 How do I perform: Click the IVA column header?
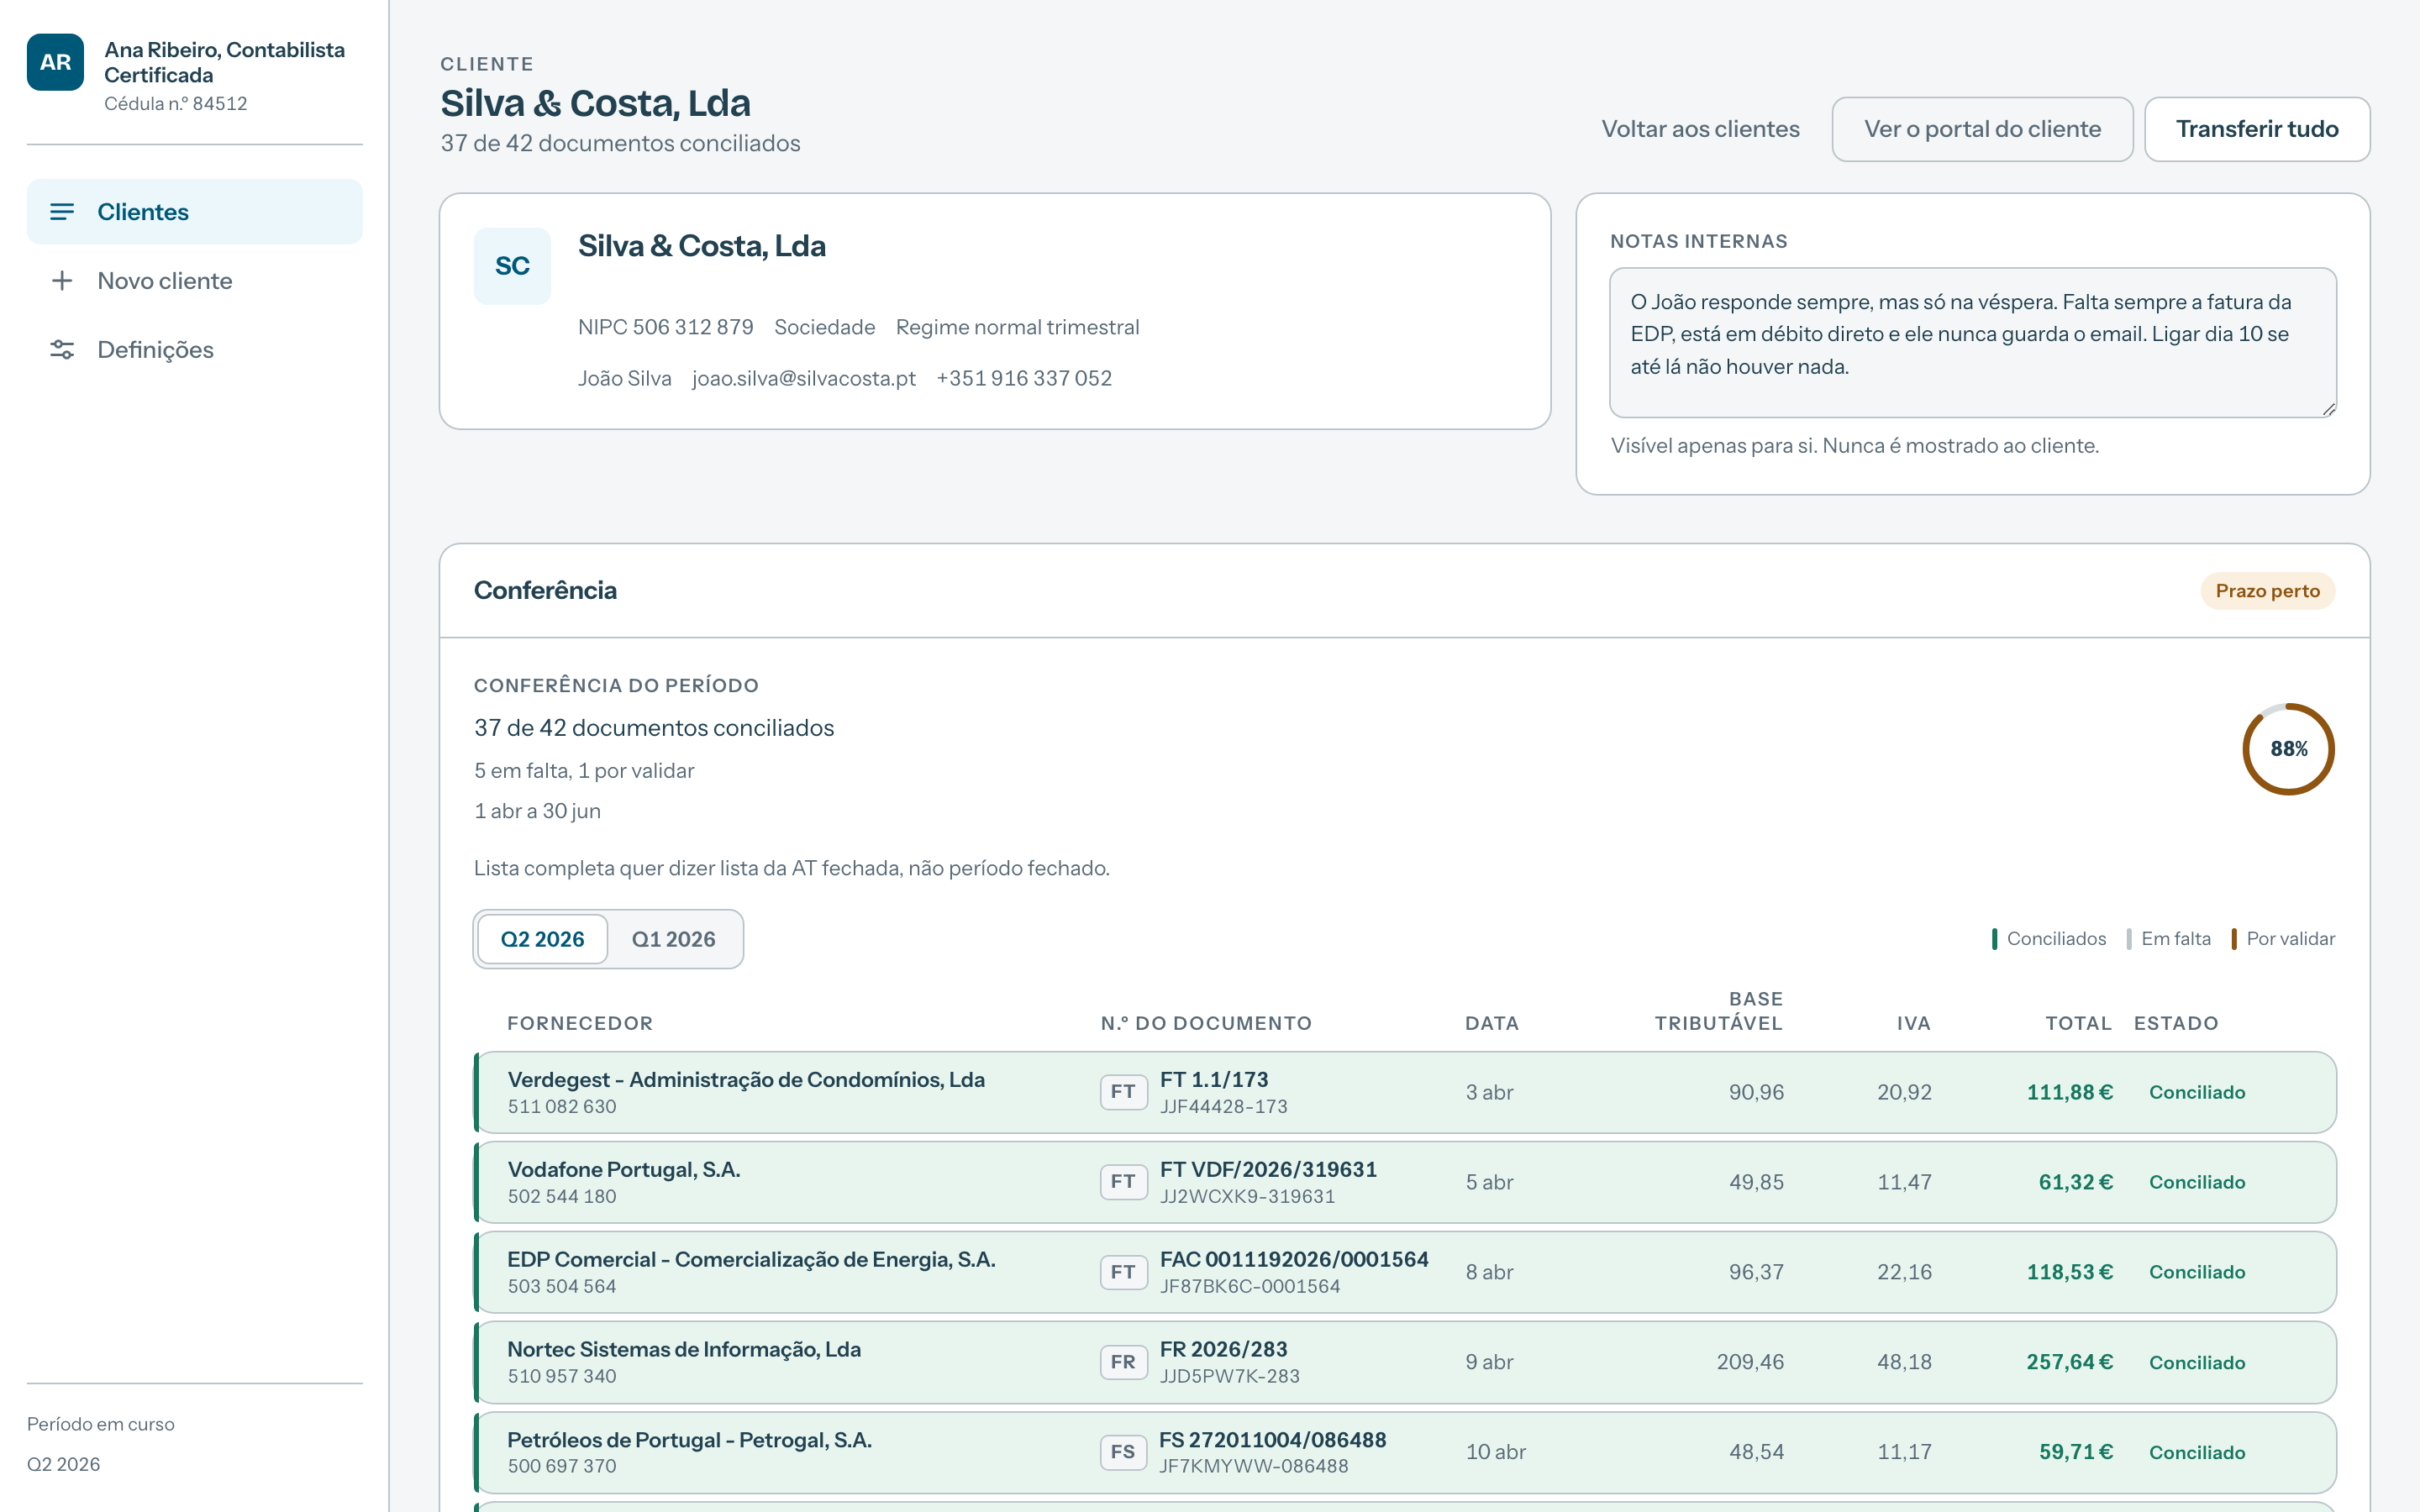[x=1914, y=1023]
